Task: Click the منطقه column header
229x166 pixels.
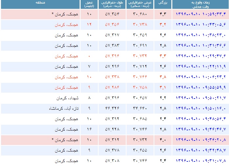Action: coord(40,5)
